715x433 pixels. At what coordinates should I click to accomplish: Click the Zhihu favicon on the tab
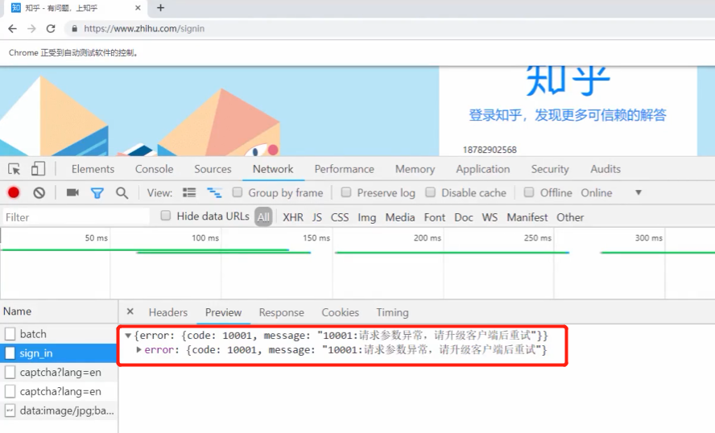click(16, 8)
